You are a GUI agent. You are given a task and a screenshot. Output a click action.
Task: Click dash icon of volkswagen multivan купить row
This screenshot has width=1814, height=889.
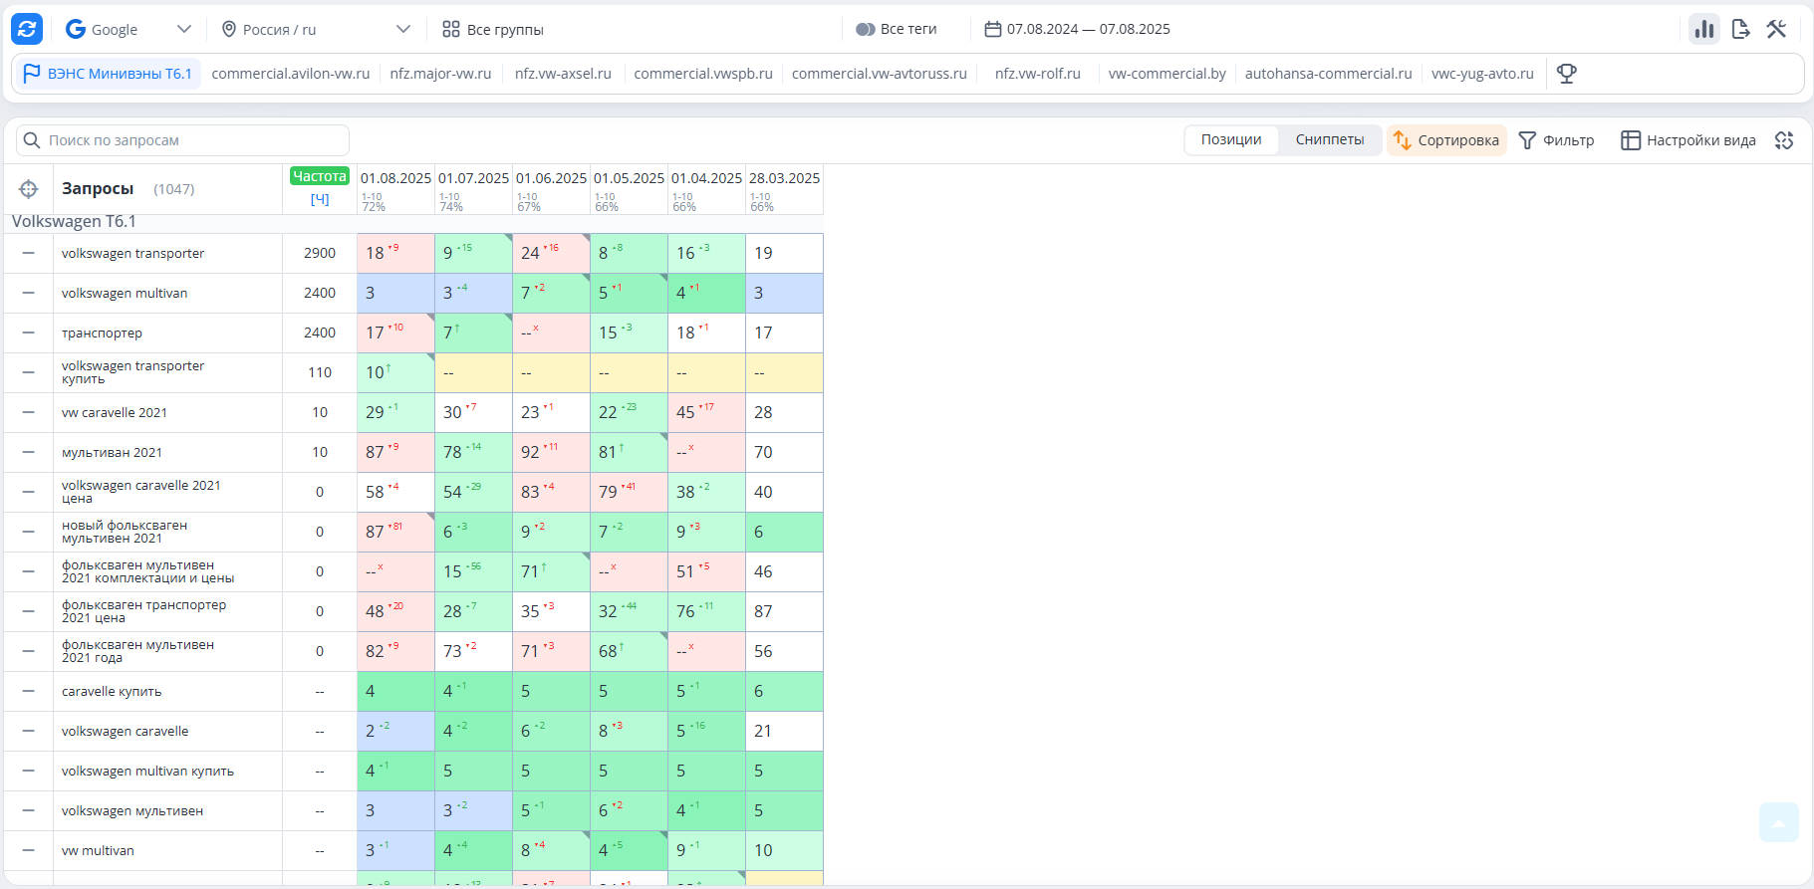pos(29,771)
